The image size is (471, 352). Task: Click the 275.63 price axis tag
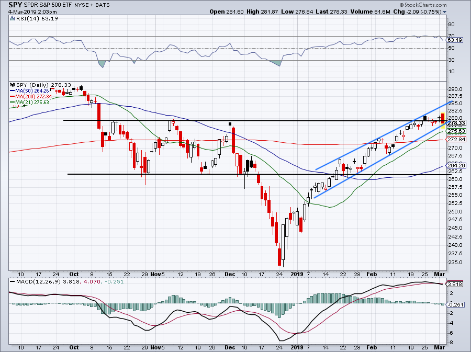coord(456,131)
